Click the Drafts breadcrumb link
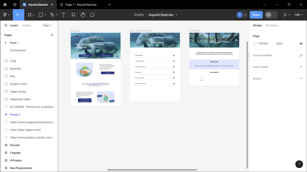Image resolution: width=307 pixels, height=172 pixels. (x=139, y=15)
